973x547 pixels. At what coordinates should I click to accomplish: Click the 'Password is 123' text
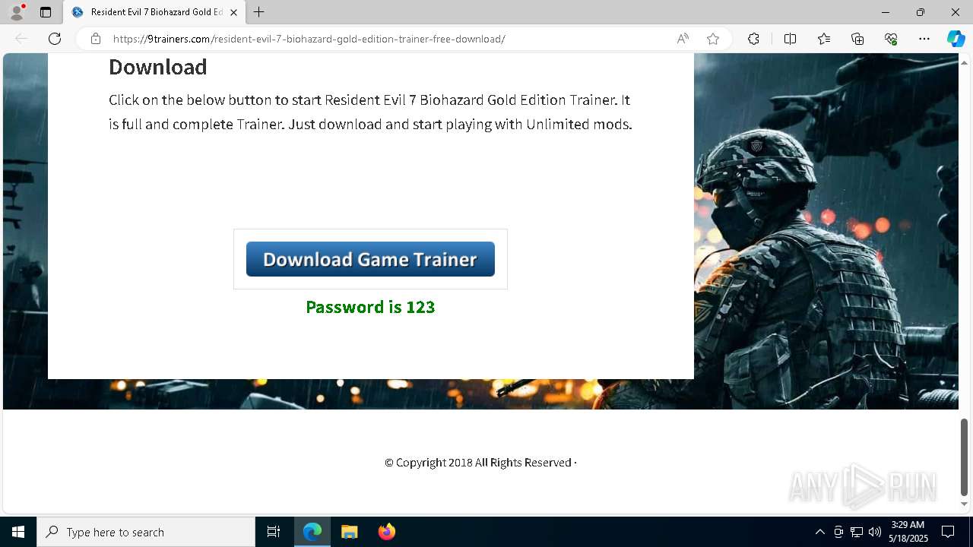pos(370,307)
